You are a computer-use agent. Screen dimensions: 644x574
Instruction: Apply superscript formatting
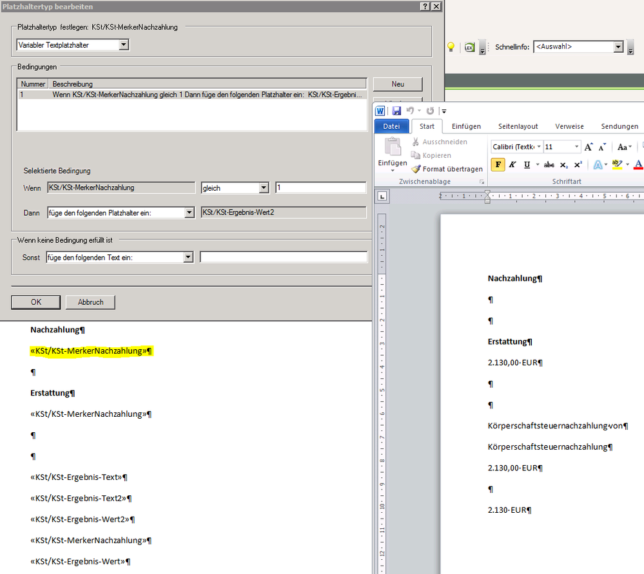point(578,164)
